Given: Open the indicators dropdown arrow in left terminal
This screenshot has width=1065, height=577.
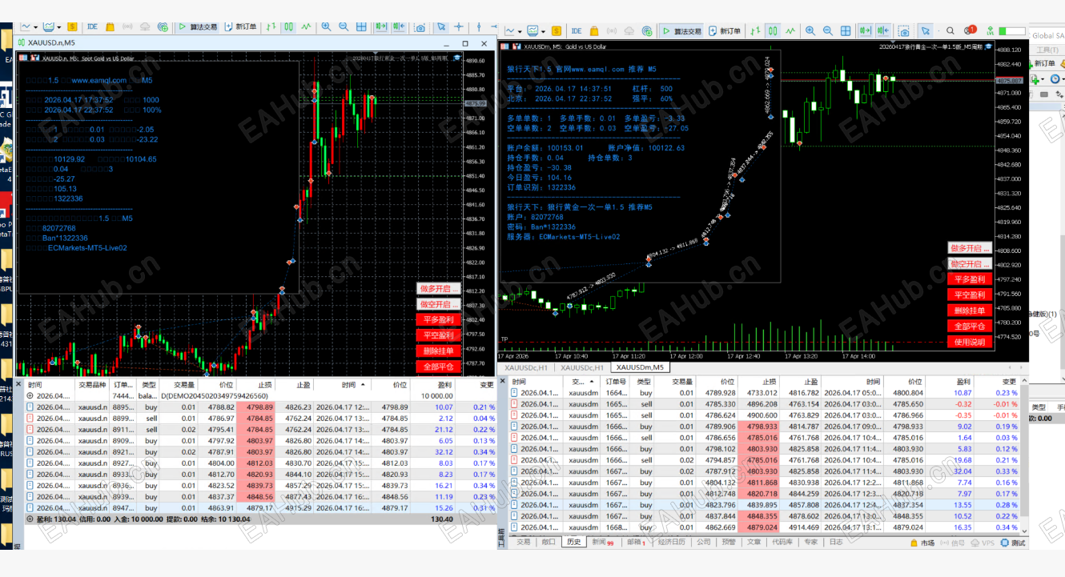Looking at the screenshot, I should 60,27.
